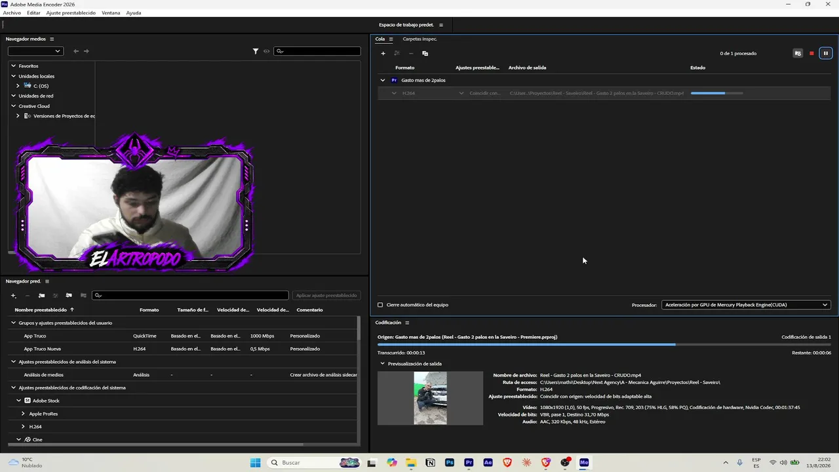Open the Codificación panel menu
This screenshot has height=472, width=839.
407,323
